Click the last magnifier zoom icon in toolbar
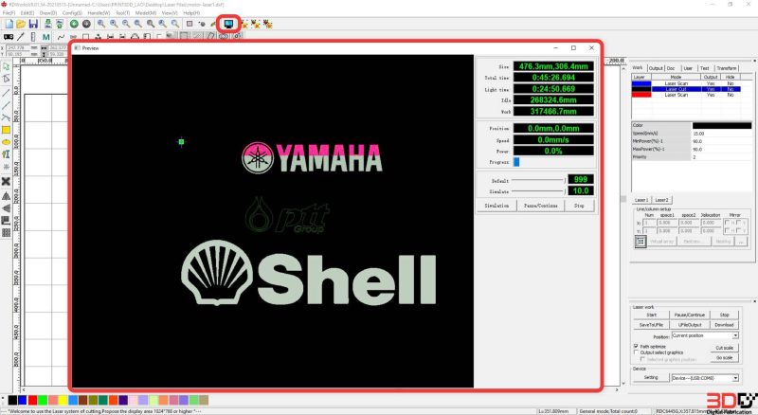The height and width of the screenshot is (415, 758). [x=175, y=24]
